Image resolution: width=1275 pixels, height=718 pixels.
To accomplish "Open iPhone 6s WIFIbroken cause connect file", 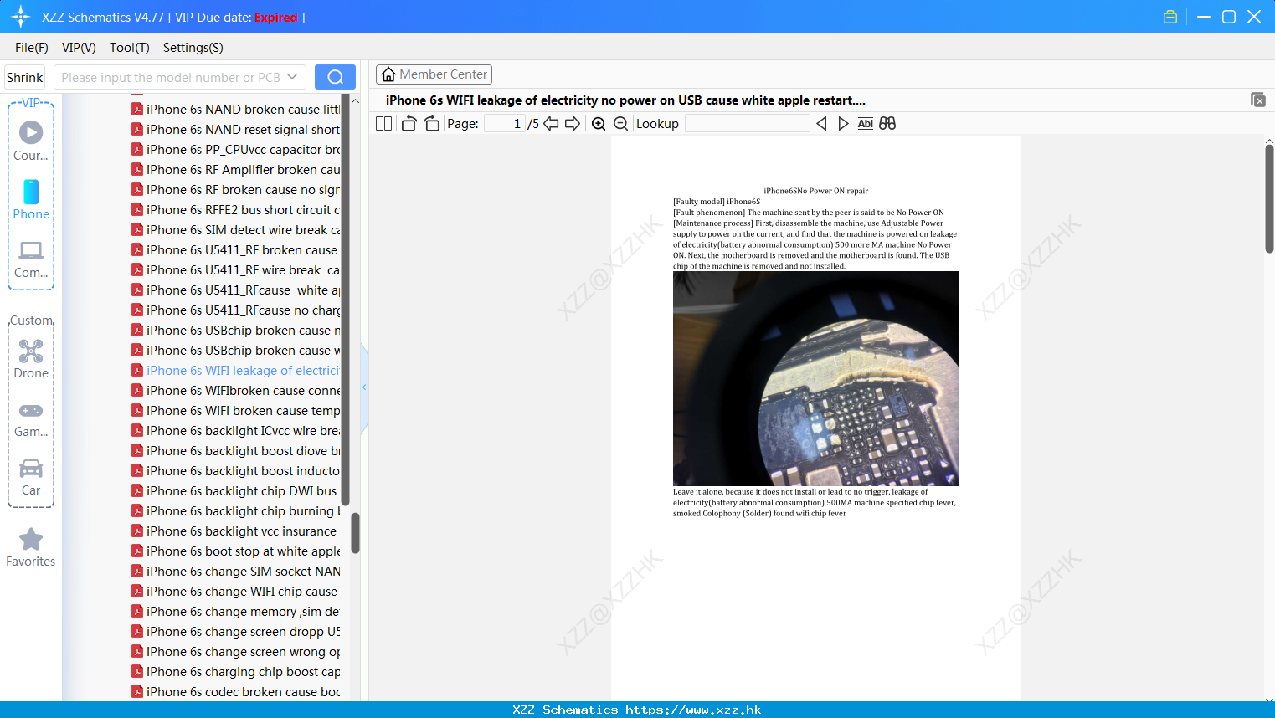I will [x=235, y=391].
